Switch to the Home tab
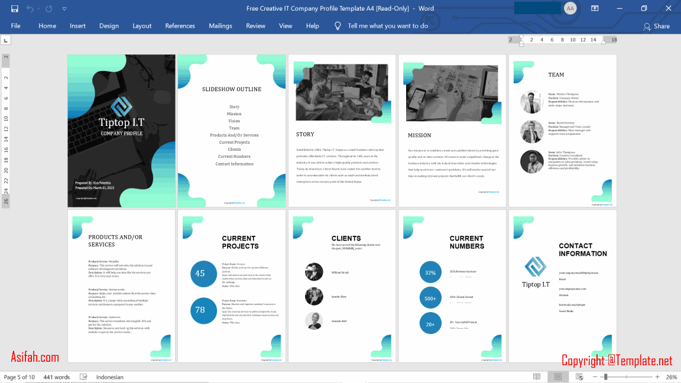 47,26
